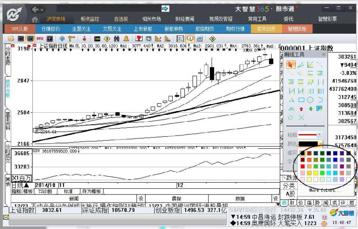The height and width of the screenshot is (229, 358).
Task: Select the eraser drawing tool
Action: tap(291, 118)
